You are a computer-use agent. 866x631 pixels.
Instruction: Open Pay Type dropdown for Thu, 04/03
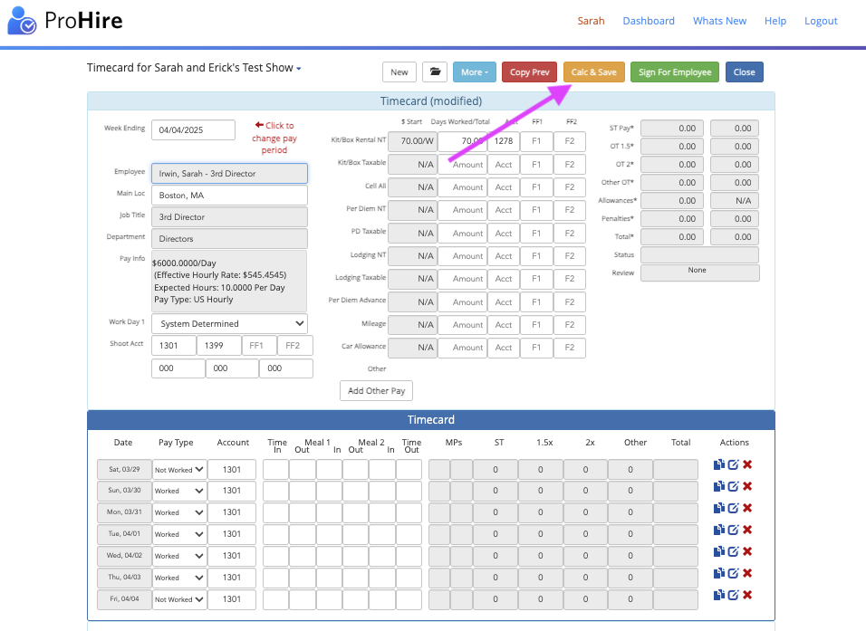point(179,578)
